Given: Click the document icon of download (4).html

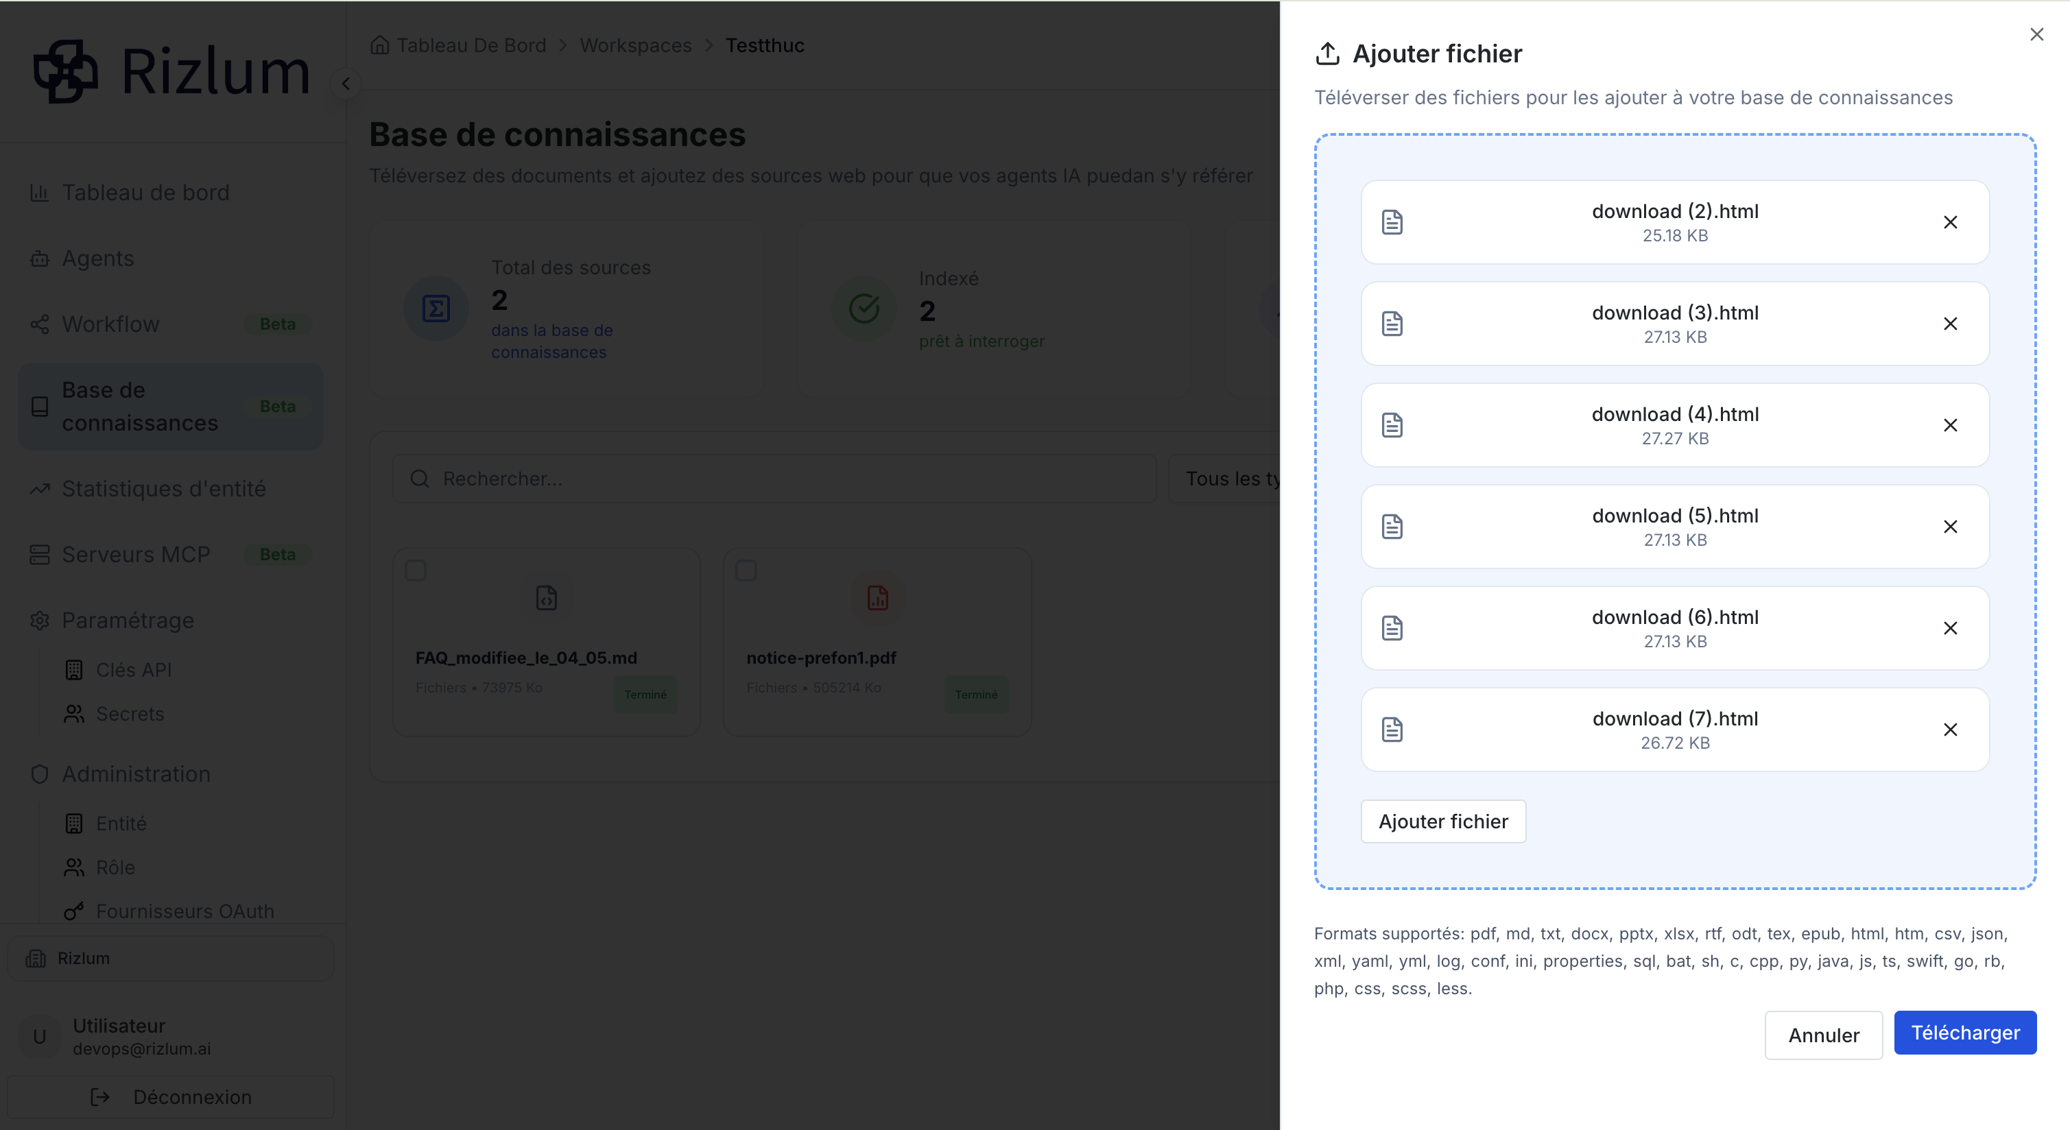Looking at the screenshot, I should tap(1392, 426).
